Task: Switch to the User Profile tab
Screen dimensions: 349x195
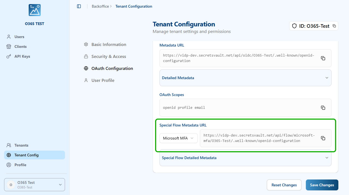Action: 103,81
